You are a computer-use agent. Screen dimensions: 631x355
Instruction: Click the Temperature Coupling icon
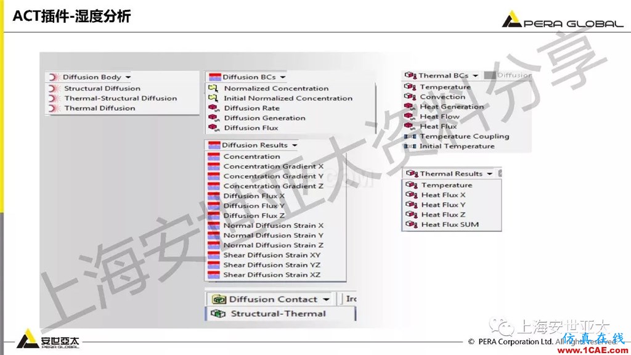(410, 136)
